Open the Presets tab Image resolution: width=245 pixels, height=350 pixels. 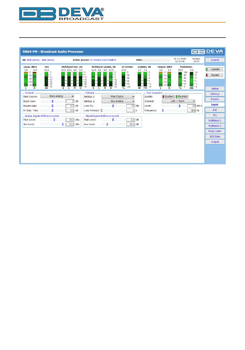215,99
